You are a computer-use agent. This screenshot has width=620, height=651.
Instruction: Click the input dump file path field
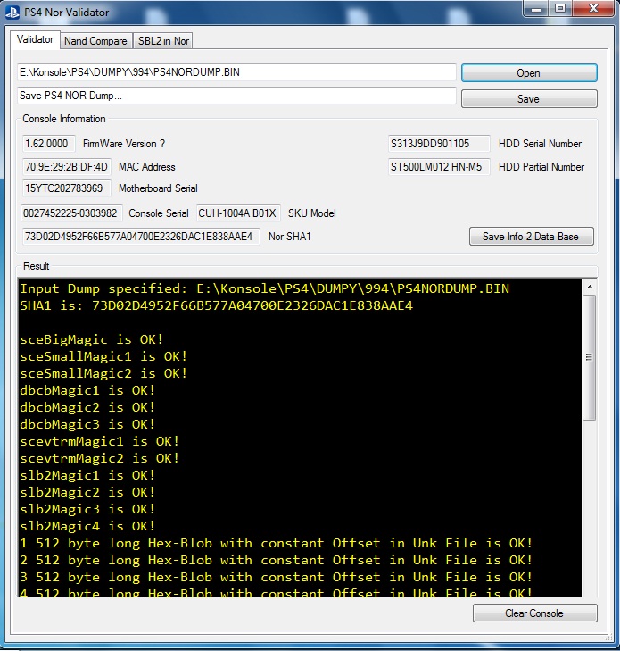pos(236,72)
